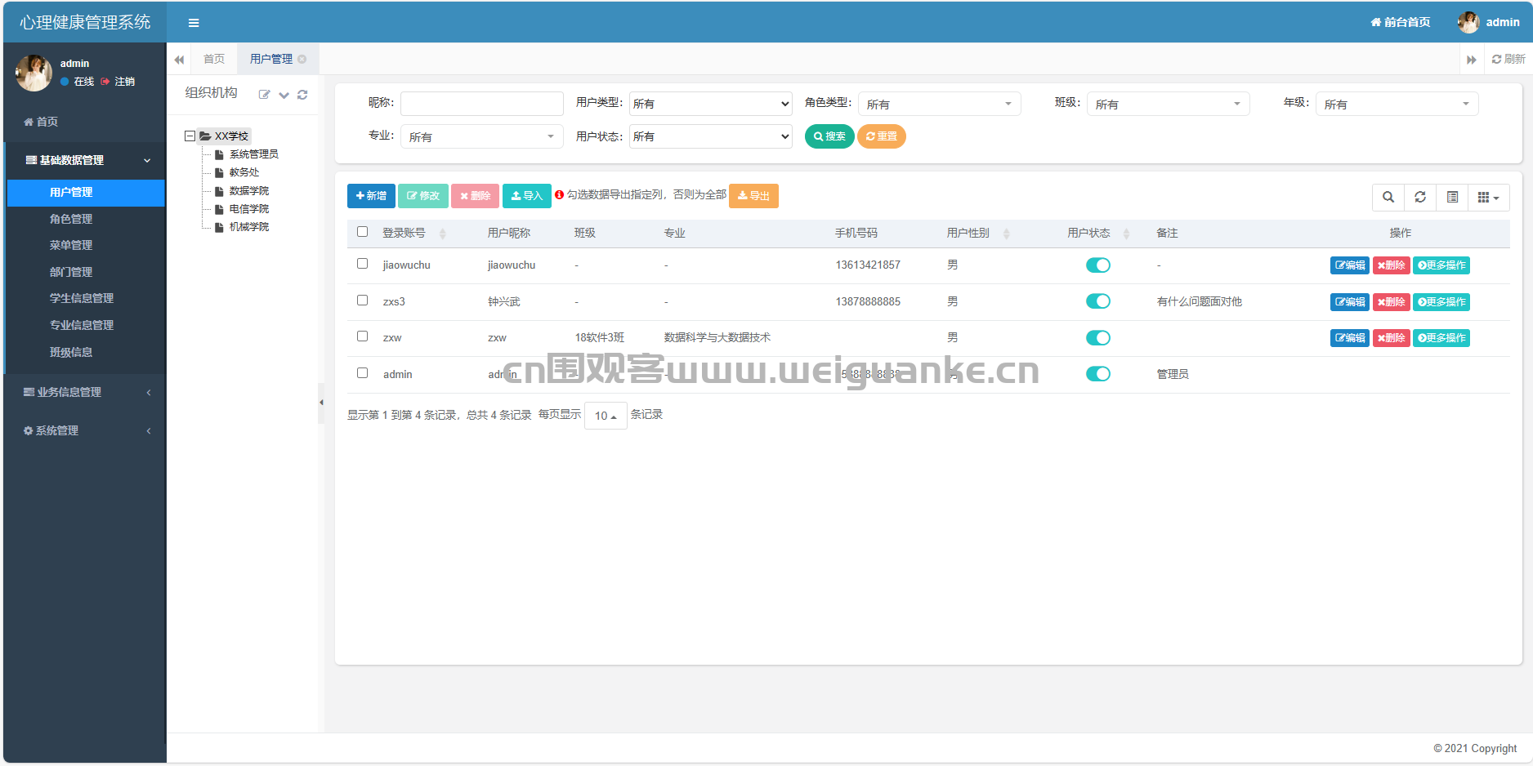1533x766 pixels.
Task: Toggle card view icon in table toolbar
Action: [x=1452, y=197]
